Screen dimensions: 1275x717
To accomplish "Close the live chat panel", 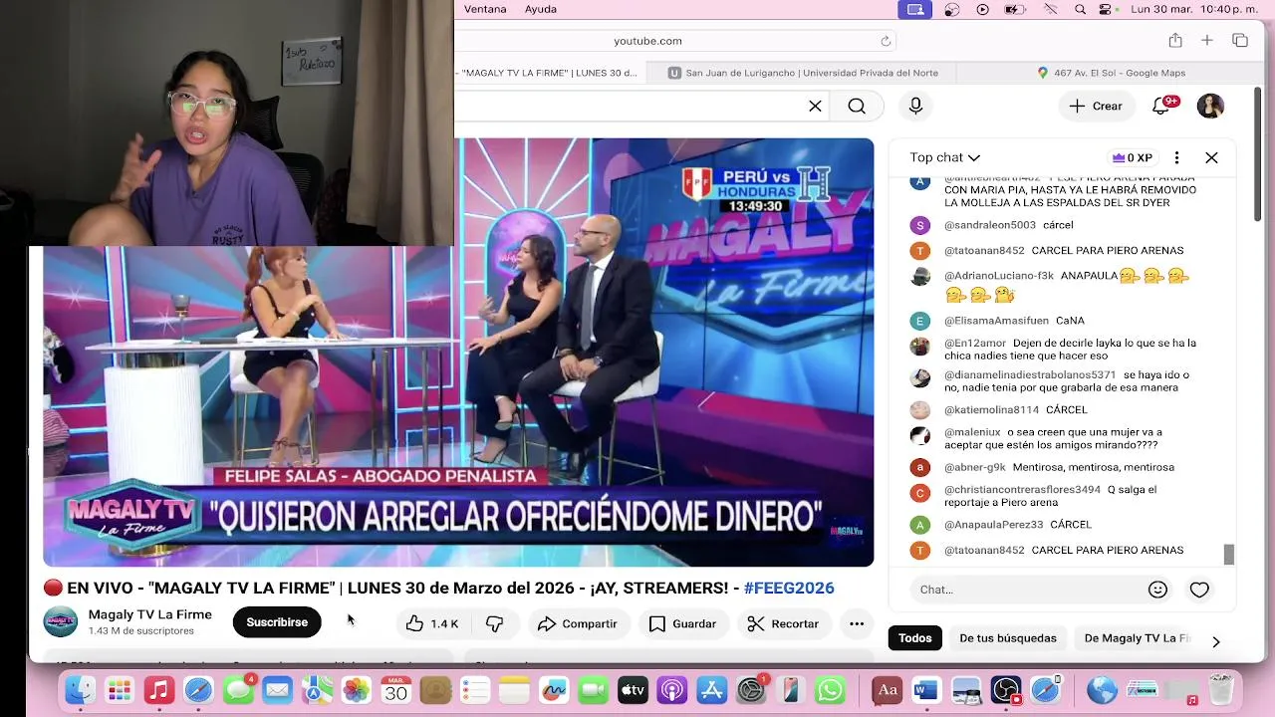I will tap(1211, 157).
